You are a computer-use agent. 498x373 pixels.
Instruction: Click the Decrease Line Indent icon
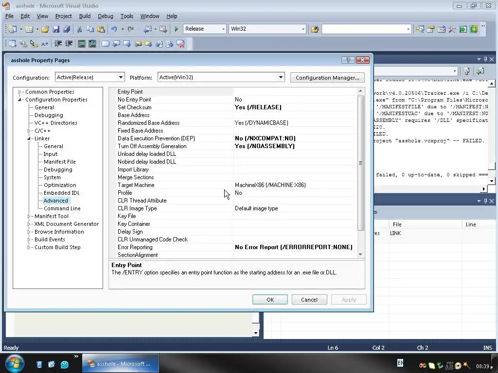click(58, 44)
